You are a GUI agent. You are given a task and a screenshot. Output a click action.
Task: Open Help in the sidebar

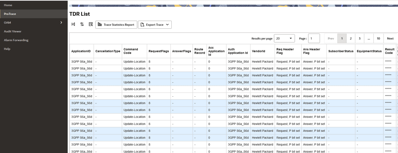pyautogui.click(x=34, y=49)
